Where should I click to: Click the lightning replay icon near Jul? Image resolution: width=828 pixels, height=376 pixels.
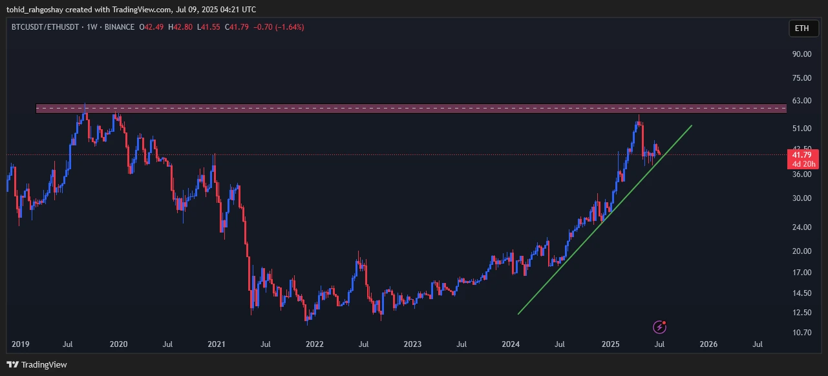[x=659, y=327]
